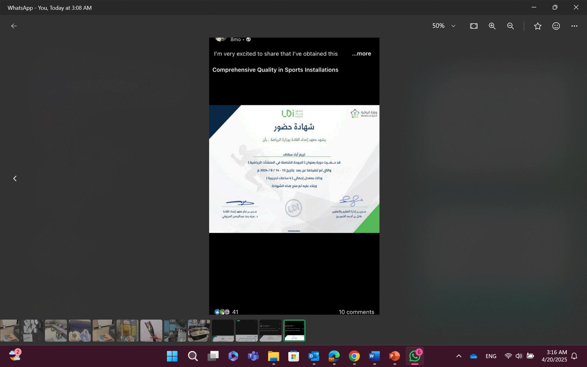Launch PowerPoint from the taskbar
This screenshot has height=367, width=587.
pyautogui.click(x=394, y=356)
